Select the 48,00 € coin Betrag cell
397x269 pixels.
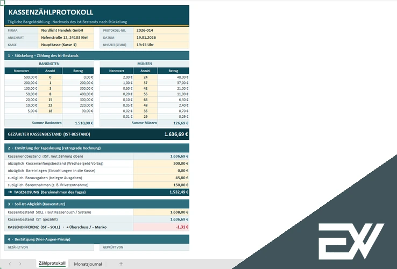[x=173, y=77]
